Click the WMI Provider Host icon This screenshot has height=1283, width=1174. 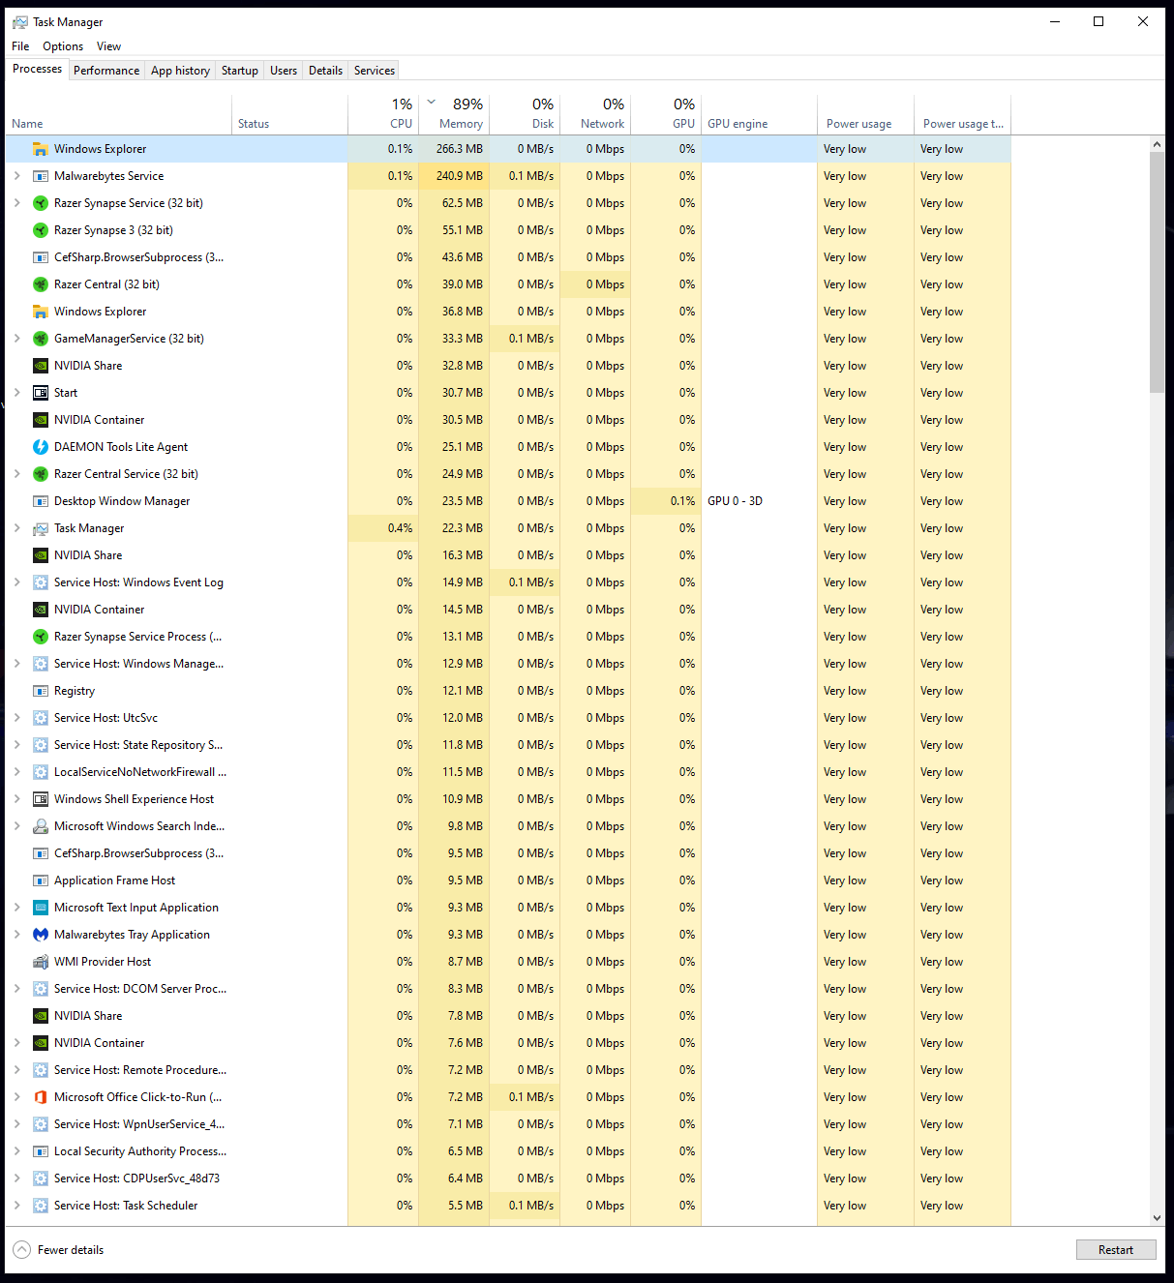click(x=41, y=962)
